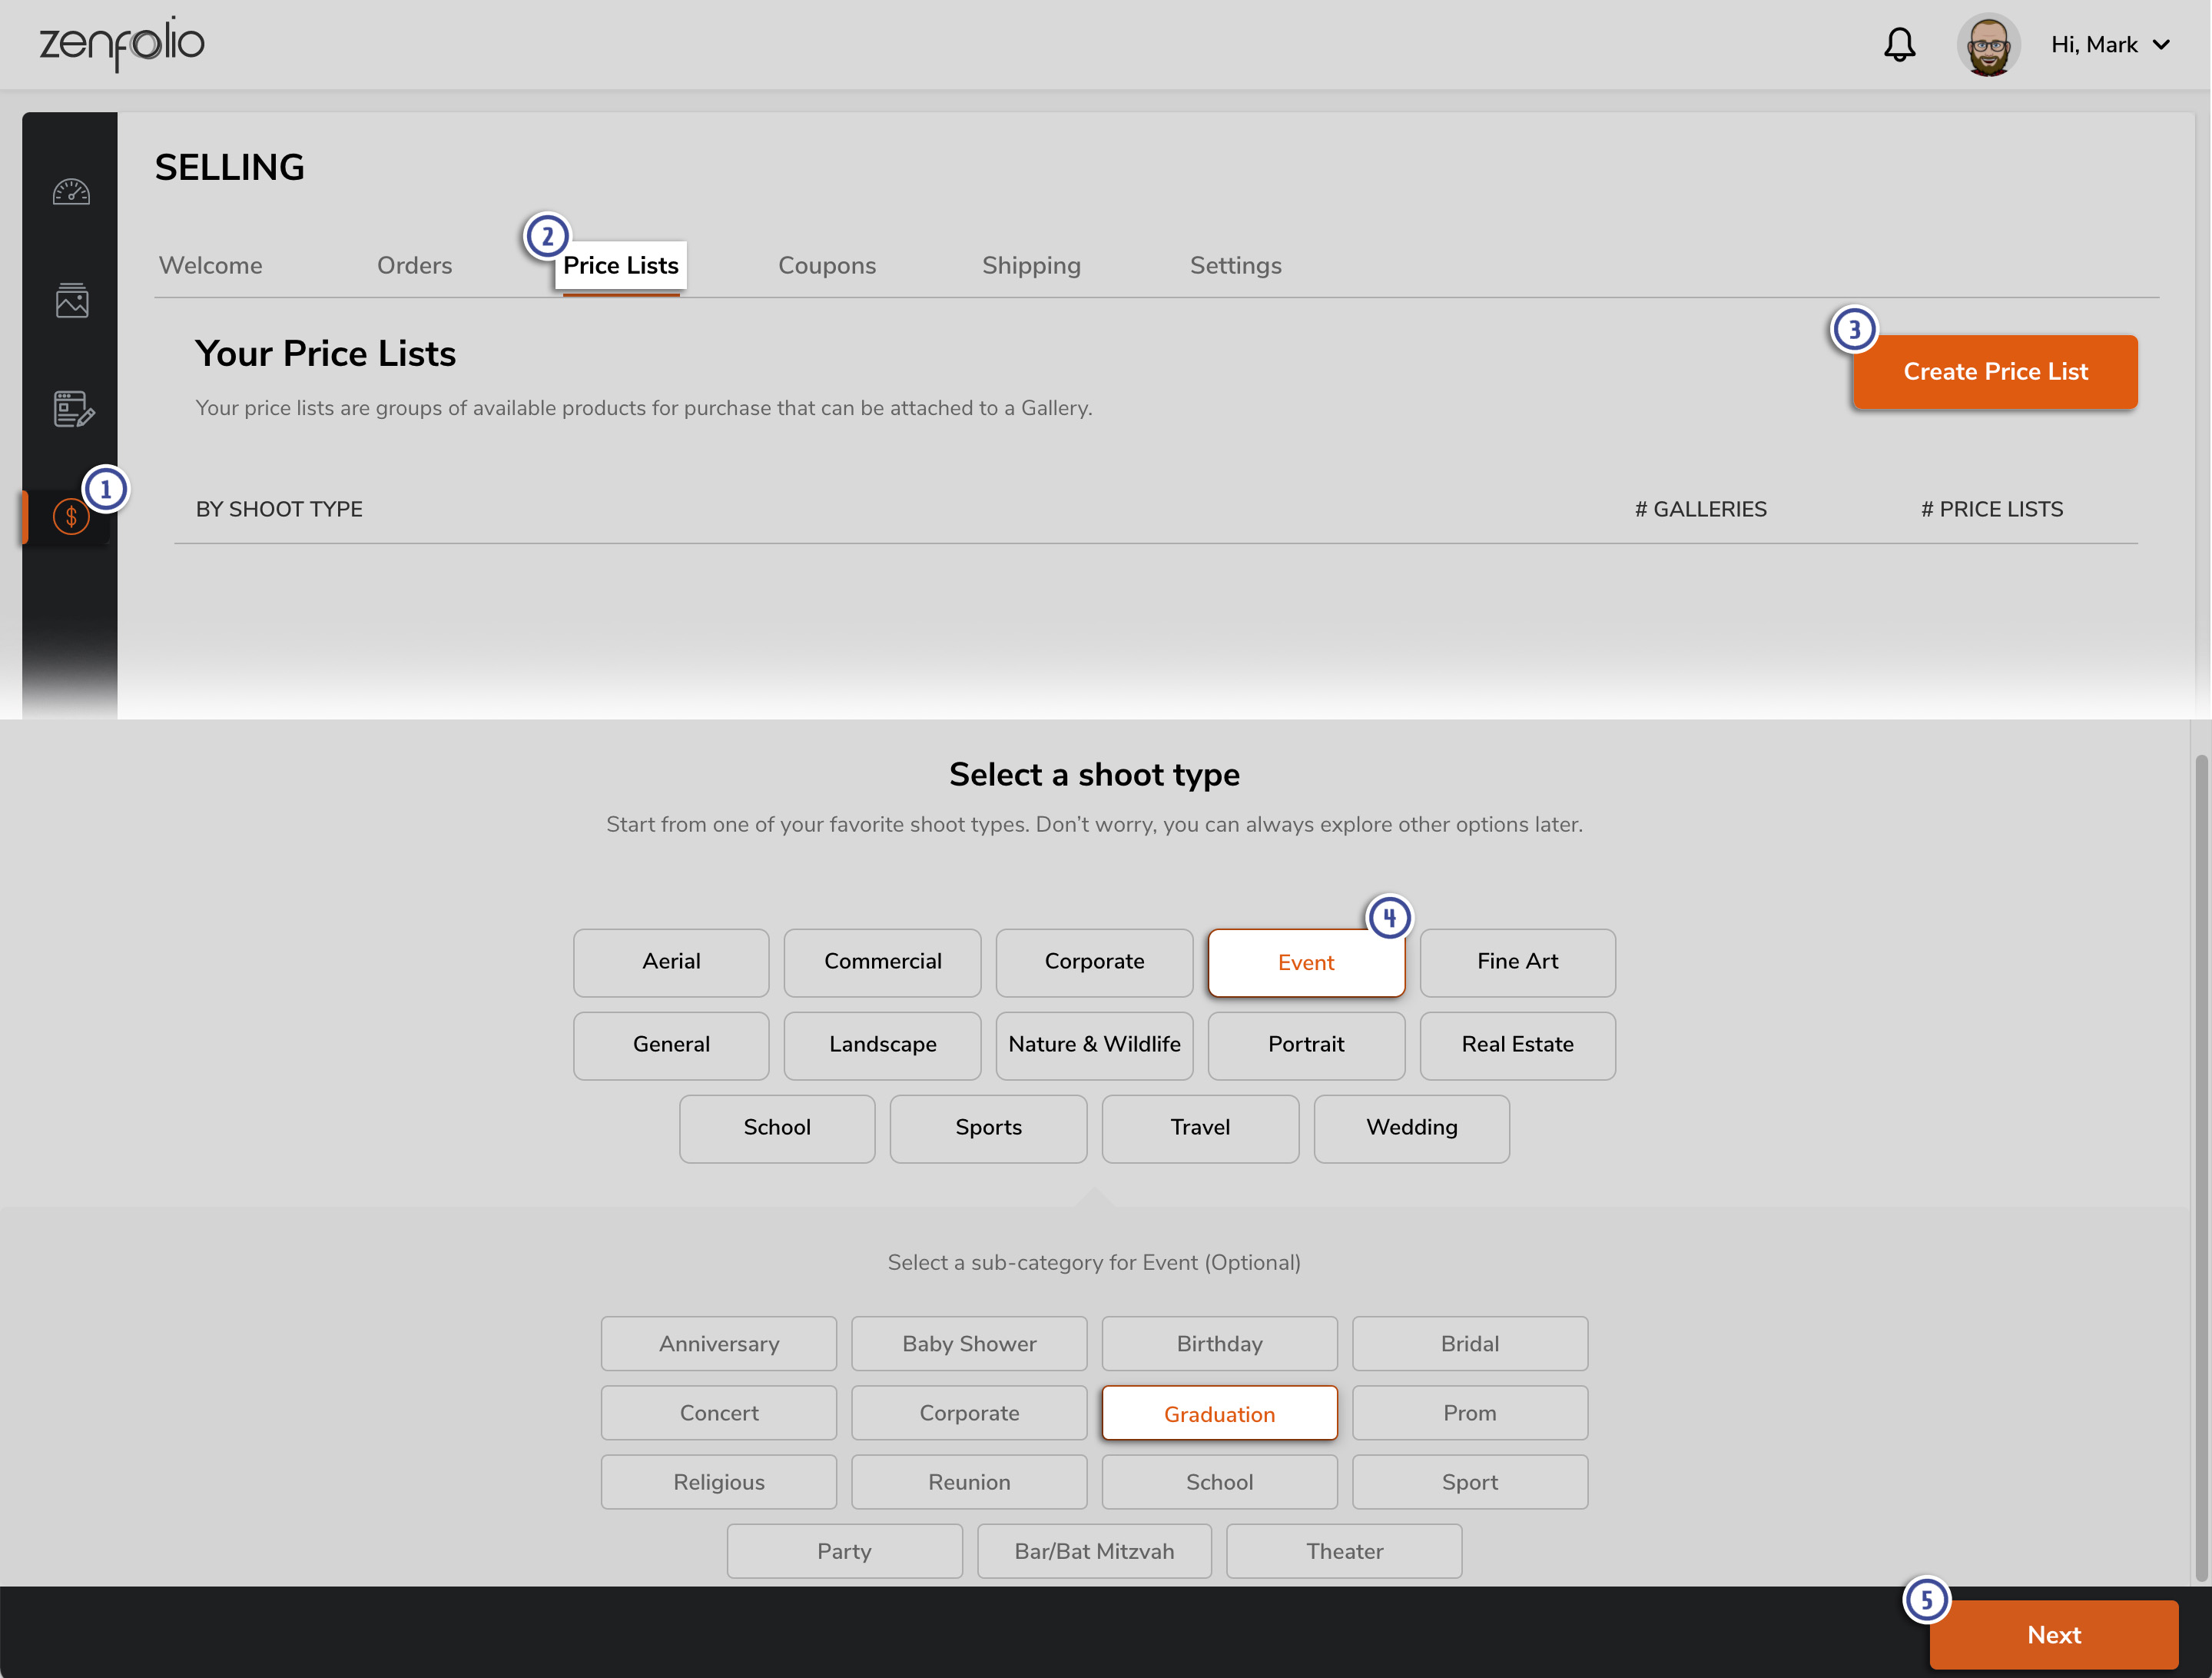This screenshot has height=1678, width=2212.
Task: Click the Create Price List button
Action: [x=1995, y=371]
